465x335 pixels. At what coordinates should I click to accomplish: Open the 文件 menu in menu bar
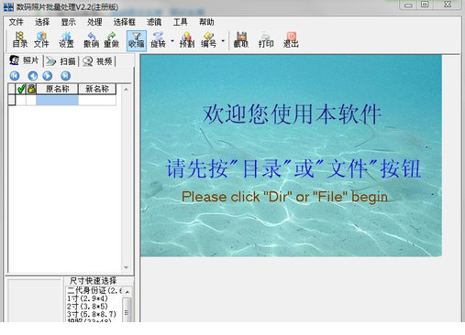click(x=17, y=22)
